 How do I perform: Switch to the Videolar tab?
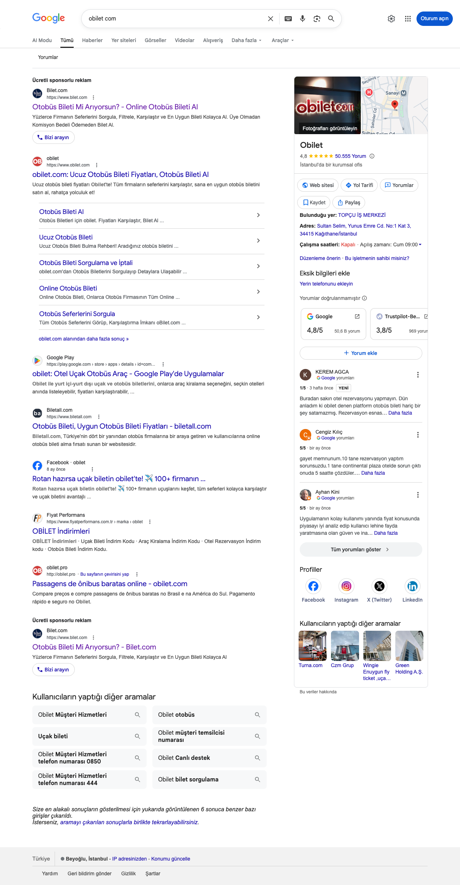[x=185, y=40]
